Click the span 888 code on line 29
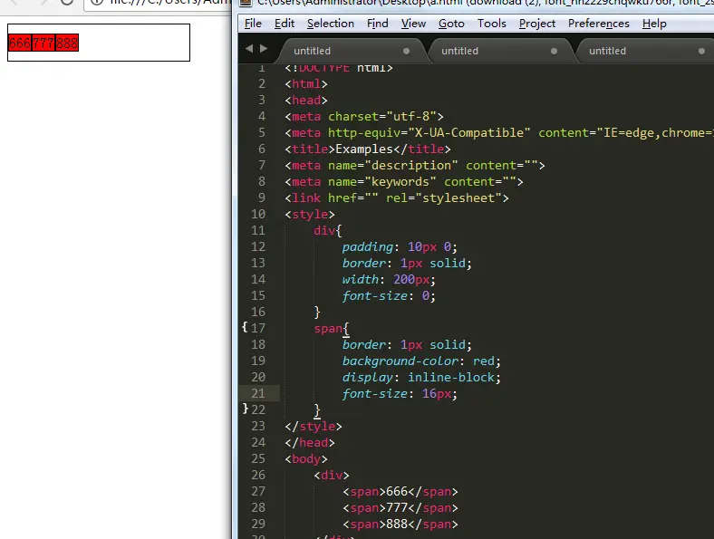This screenshot has width=714, height=539. [400, 525]
